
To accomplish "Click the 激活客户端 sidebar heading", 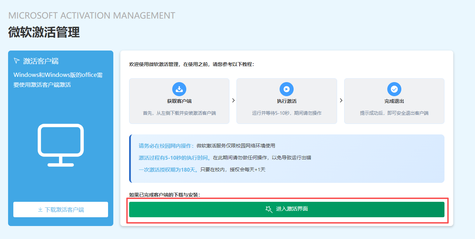I will pos(41,61).
